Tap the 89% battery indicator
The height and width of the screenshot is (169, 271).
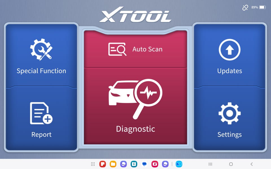tap(258, 7)
